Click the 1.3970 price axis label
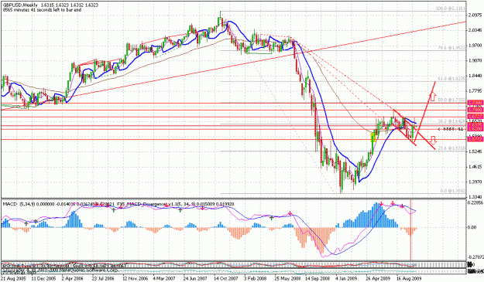Image resolution: width=484 pixels, height=282 pixels. (475, 182)
